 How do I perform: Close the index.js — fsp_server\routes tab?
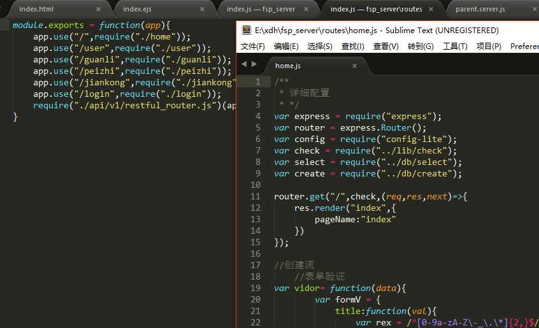coord(431,10)
